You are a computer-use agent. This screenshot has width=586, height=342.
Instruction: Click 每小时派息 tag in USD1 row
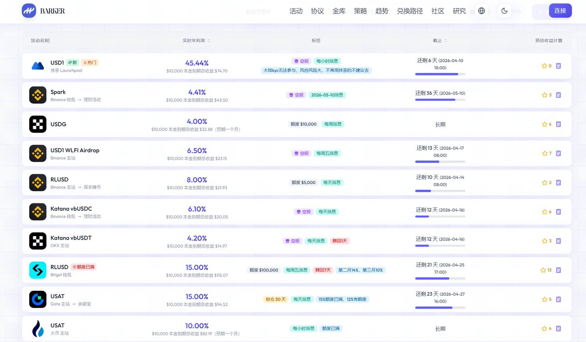327,61
